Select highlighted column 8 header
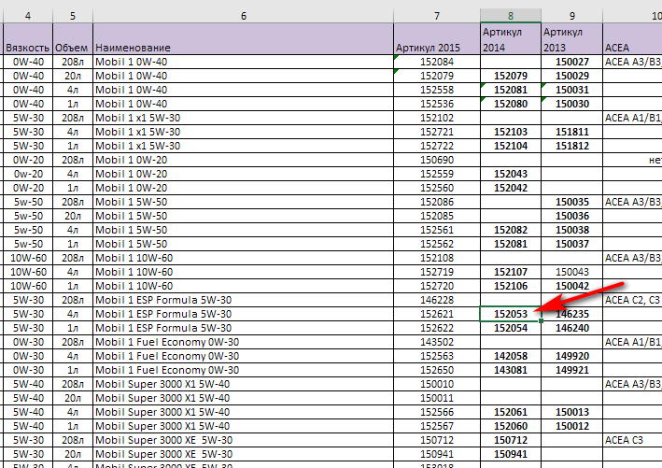Image resolution: width=662 pixels, height=468 pixels. 511,16
